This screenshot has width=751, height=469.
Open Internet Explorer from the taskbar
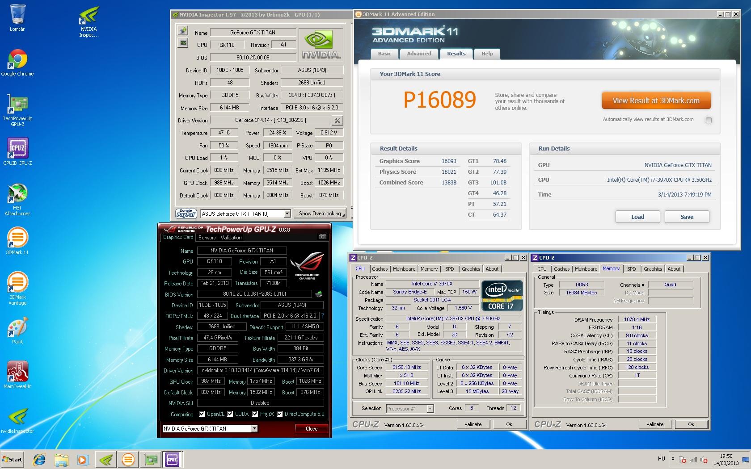point(39,459)
